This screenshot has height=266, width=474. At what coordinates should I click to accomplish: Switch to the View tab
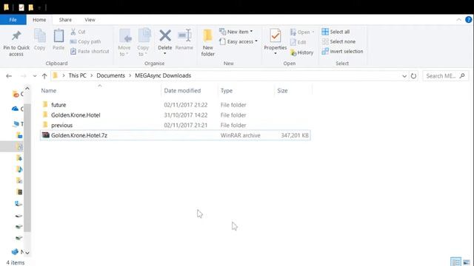point(90,20)
